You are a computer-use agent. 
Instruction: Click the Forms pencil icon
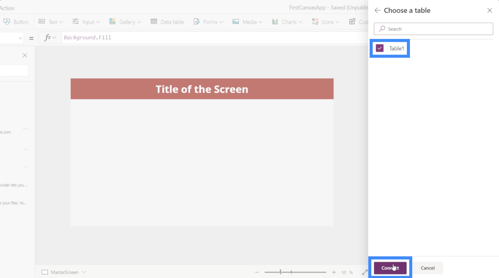tap(197, 21)
